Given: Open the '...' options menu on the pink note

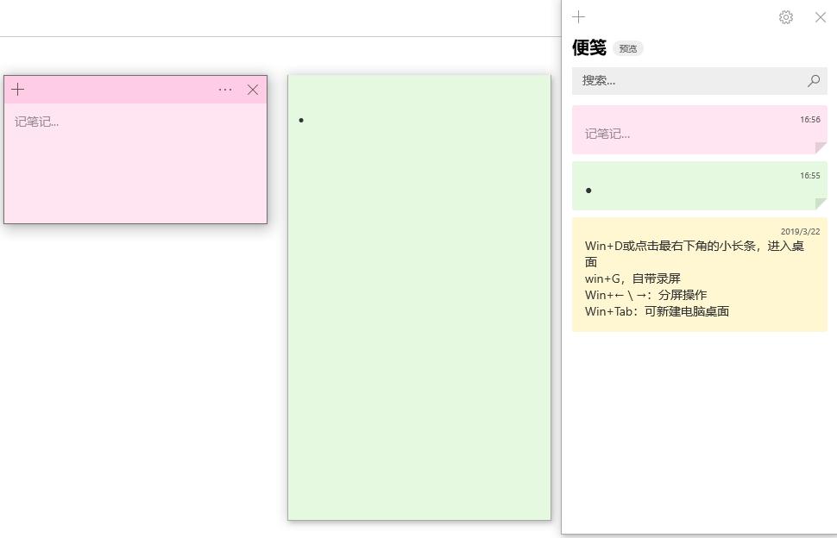Looking at the screenshot, I should pyautogui.click(x=225, y=89).
